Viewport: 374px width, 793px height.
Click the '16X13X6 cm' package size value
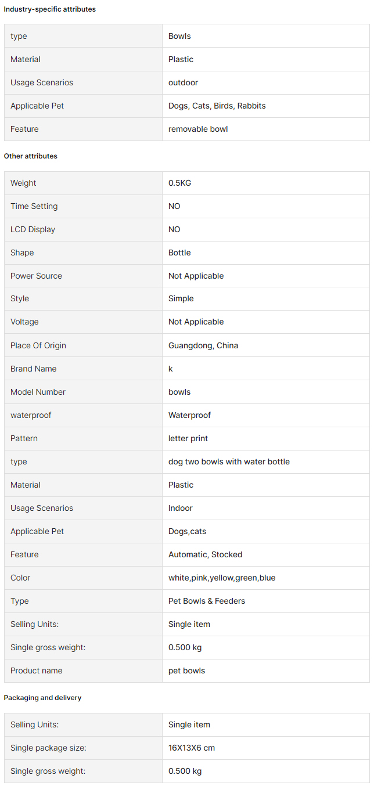coord(192,748)
